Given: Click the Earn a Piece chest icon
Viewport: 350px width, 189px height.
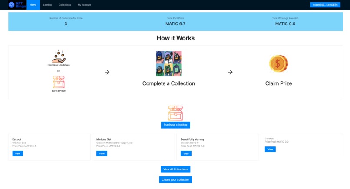Looking at the screenshot, I should pyautogui.click(x=59, y=82).
